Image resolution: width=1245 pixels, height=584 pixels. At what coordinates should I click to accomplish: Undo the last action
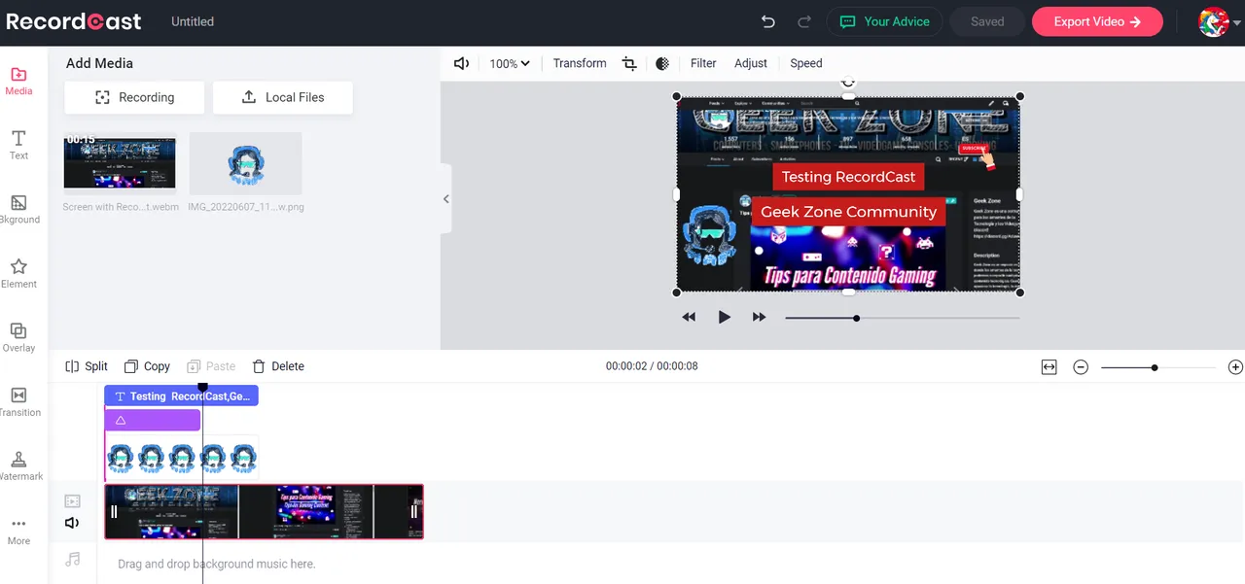click(x=768, y=21)
